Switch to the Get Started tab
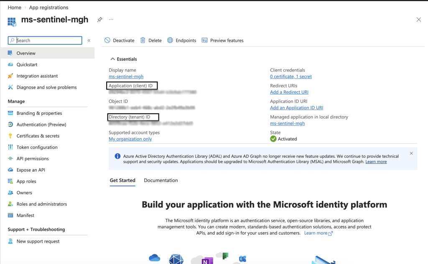Screen dimensions: 428x264 pos(122,180)
